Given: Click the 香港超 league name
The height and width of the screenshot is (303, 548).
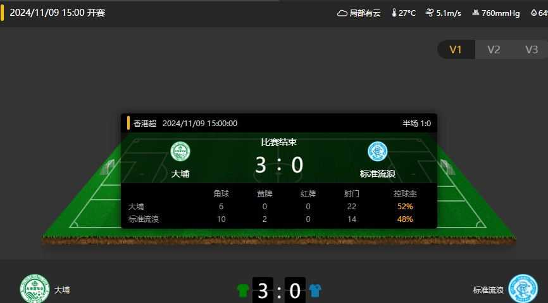Looking at the screenshot, I should [x=145, y=124].
